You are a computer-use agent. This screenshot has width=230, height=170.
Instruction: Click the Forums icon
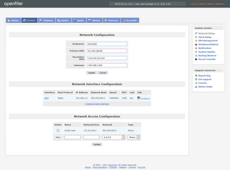[196, 83]
